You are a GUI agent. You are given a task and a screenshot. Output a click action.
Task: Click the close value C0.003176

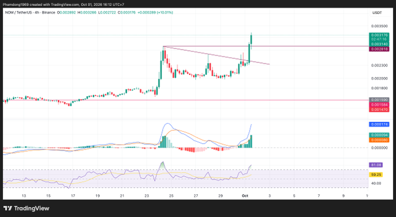pos(127,12)
